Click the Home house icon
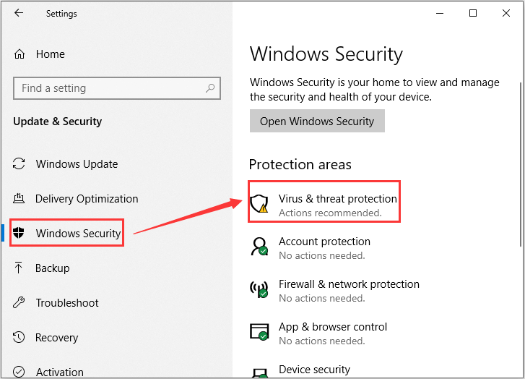 pyautogui.click(x=19, y=54)
